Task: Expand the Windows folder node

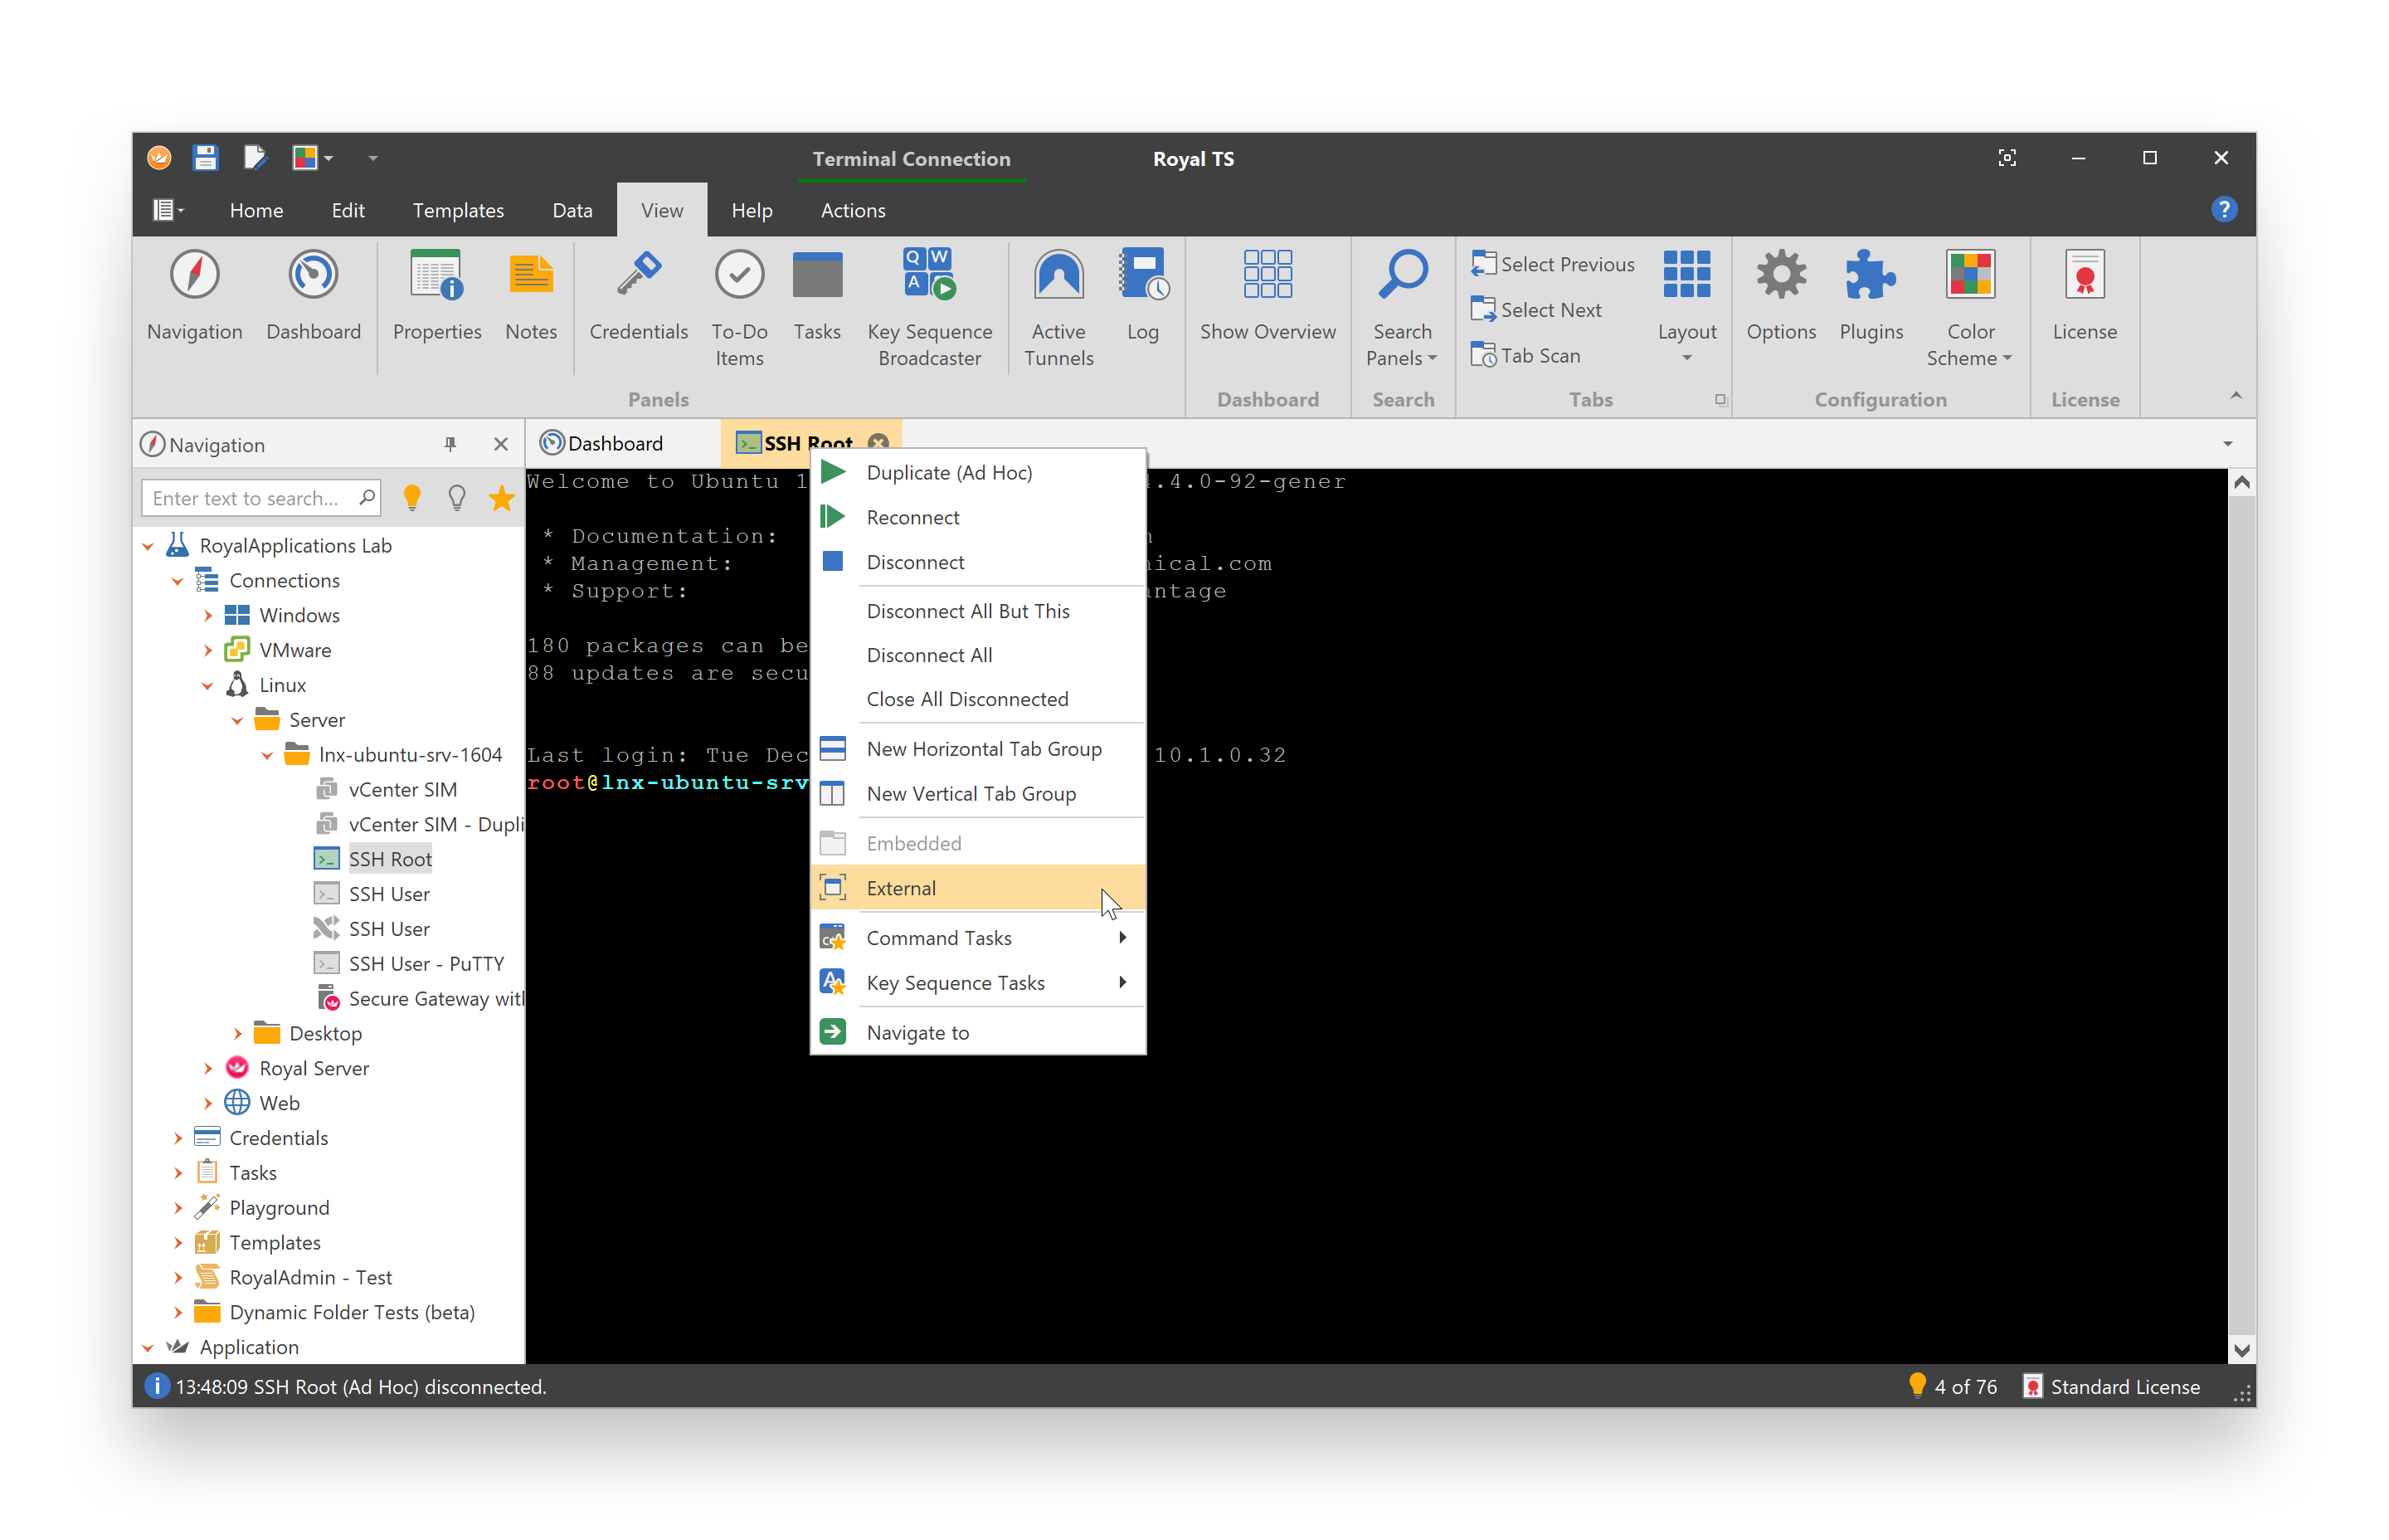Action: coord(208,616)
